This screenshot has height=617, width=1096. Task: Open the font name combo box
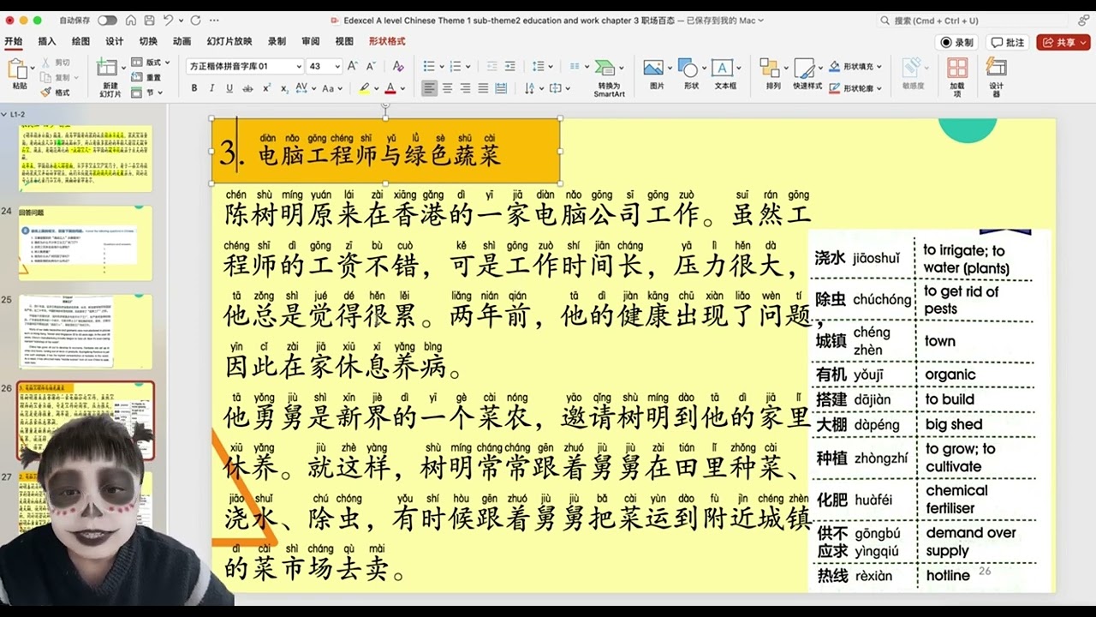point(245,66)
